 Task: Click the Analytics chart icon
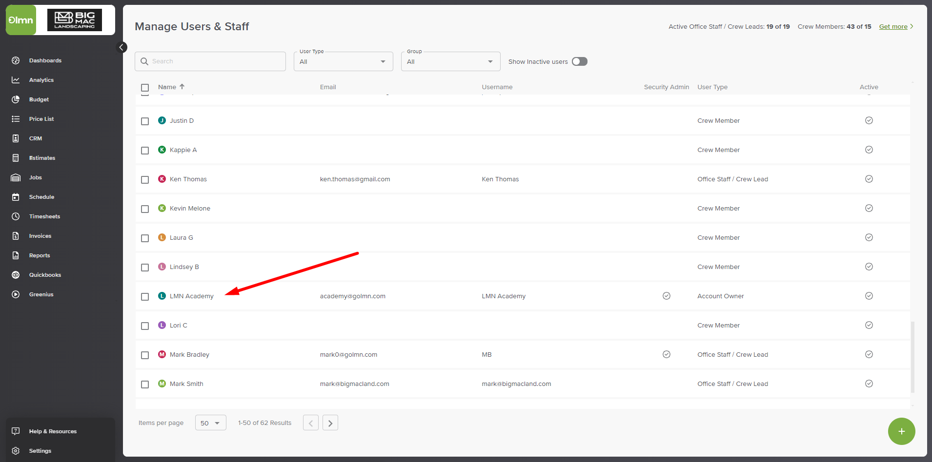(x=16, y=80)
